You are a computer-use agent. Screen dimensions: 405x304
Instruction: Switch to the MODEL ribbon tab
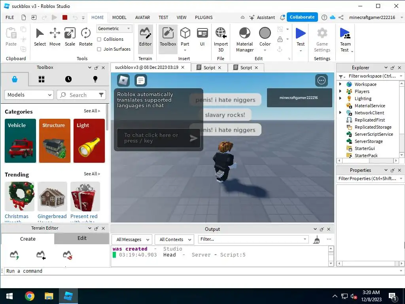pos(119,17)
